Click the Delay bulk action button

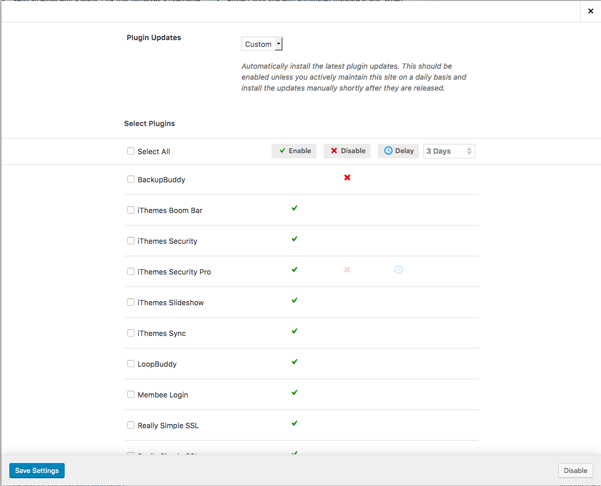click(x=399, y=151)
